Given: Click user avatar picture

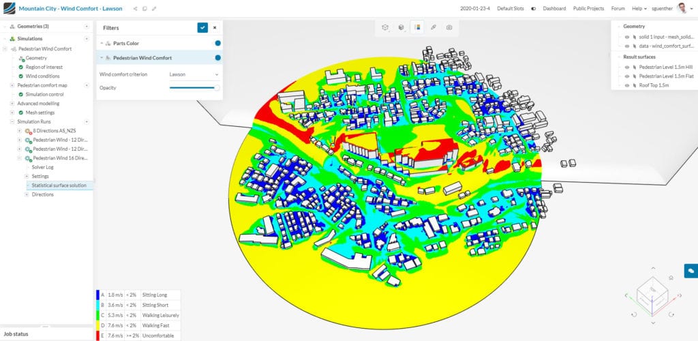Looking at the screenshot, I should pos(682,8).
